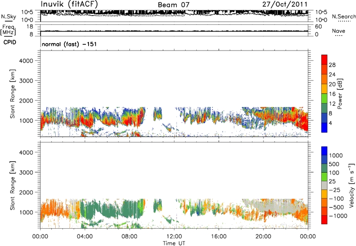Select the 'Beam 07' header text
Viewport: 356px width, 246px height.
[174, 5]
